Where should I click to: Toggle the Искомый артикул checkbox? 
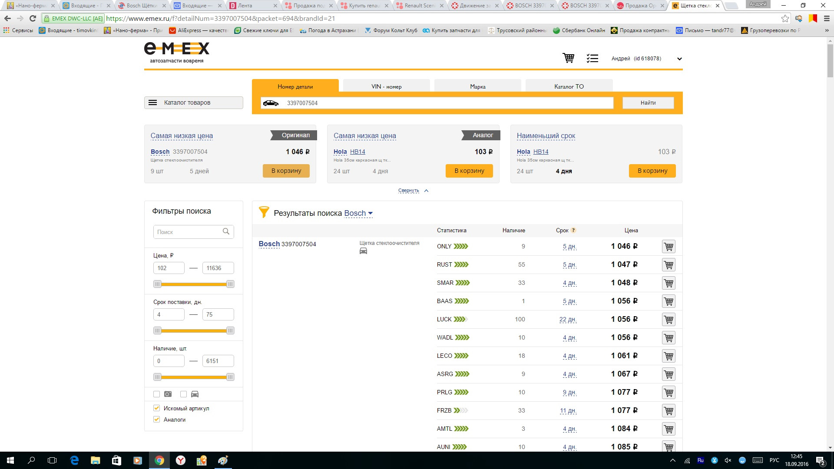[157, 408]
